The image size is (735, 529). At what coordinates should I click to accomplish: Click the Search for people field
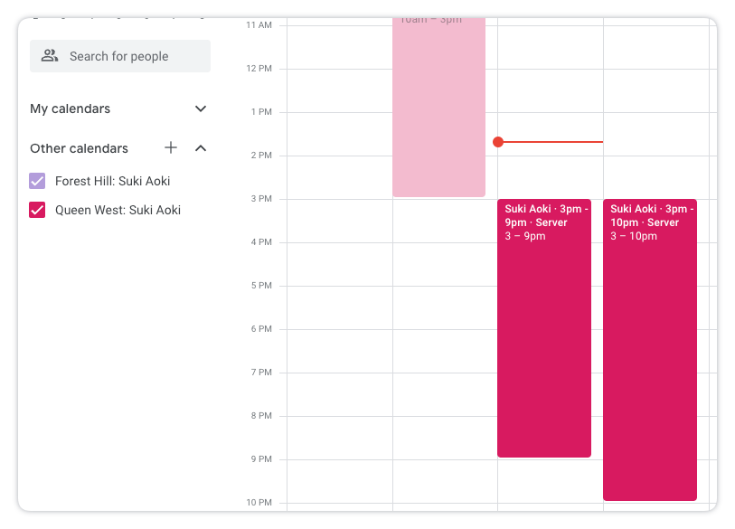[120, 56]
